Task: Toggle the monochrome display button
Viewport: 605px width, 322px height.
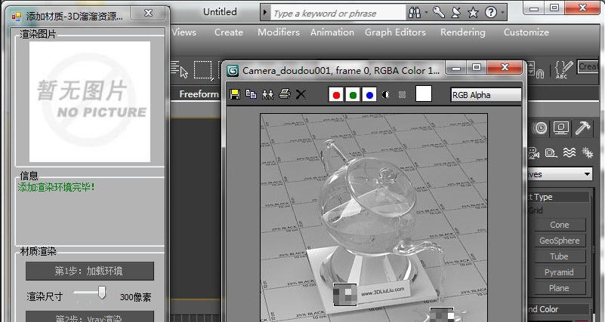Action: [x=387, y=94]
